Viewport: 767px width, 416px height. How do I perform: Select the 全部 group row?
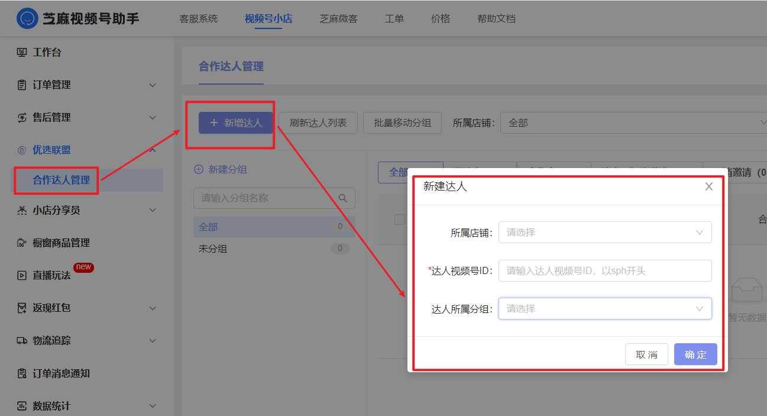point(274,227)
